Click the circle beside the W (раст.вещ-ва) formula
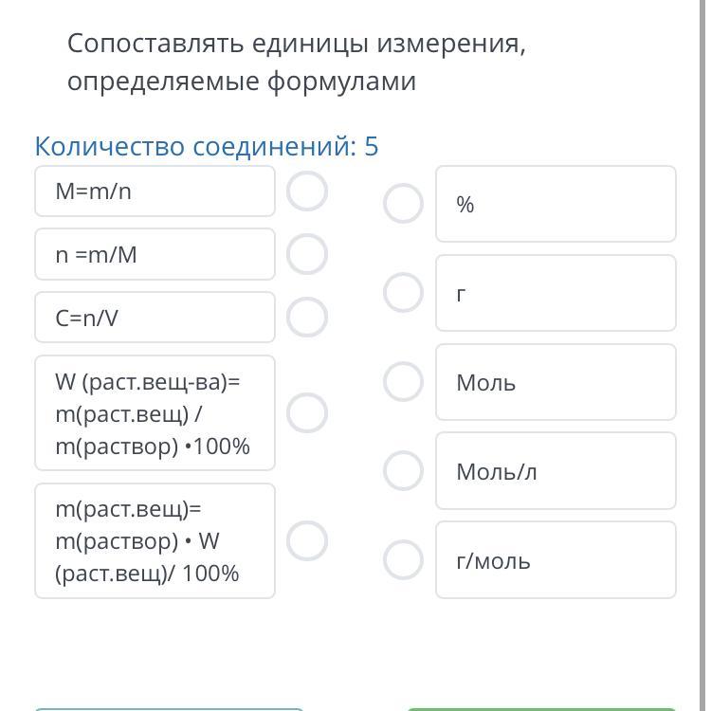This screenshot has height=711, width=711. (307, 413)
